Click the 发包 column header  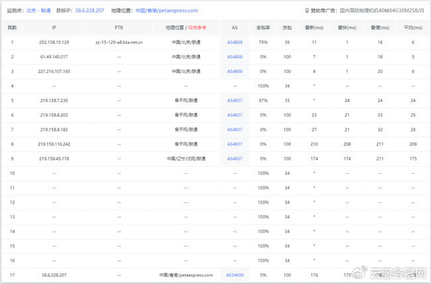pyautogui.click(x=287, y=27)
